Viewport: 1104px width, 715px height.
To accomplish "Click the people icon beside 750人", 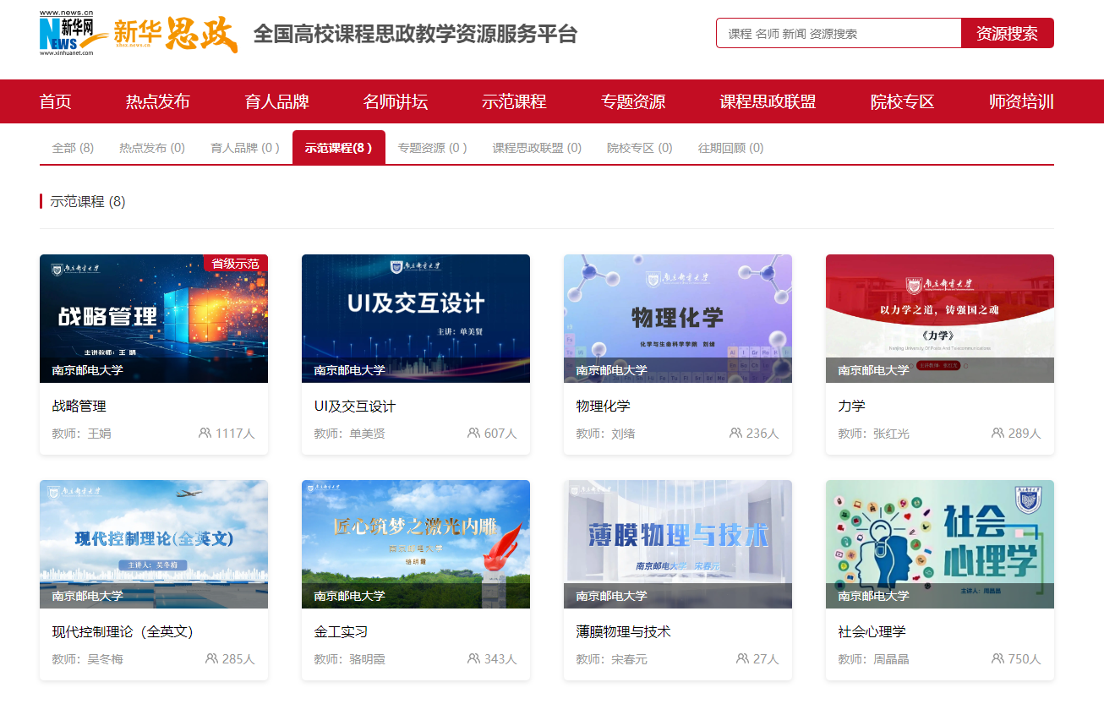I will pyautogui.click(x=997, y=658).
